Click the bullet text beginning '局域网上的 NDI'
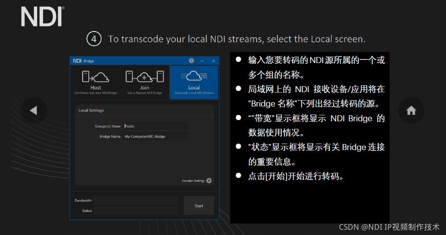446x235 pixels. pyautogui.click(x=316, y=97)
